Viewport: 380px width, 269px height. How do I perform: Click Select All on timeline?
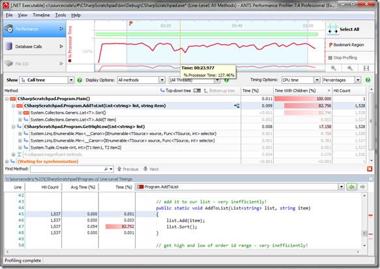(350, 29)
